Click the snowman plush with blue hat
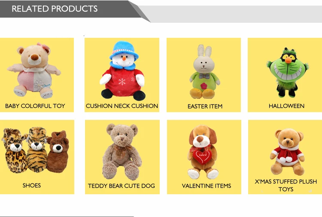Viewport: 322px width, 217px height. click(x=123, y=70)
